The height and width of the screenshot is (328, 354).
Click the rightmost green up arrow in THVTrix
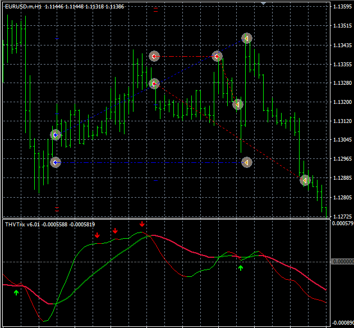coord(241,268)
